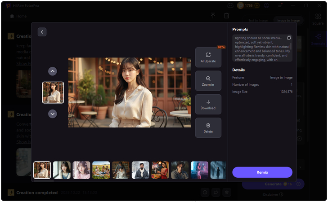Click the 1024,576 image size value
Viewport: 328px width, 202px height.
point(286,92)
